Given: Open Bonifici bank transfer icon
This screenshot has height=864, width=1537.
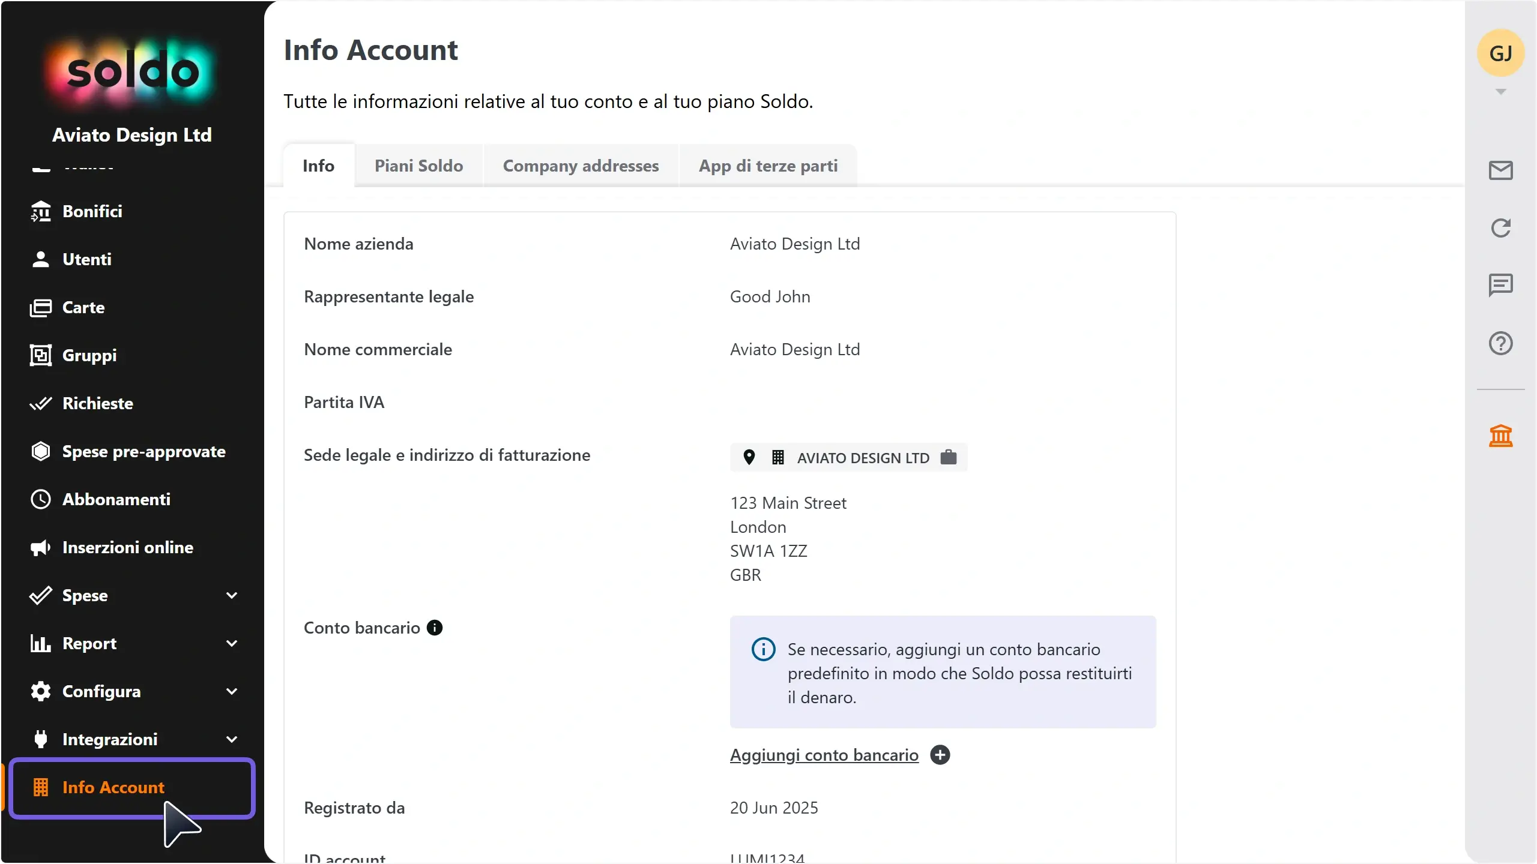Looking at the screenshot, I should pyautogui.click(x=41, y=211).
